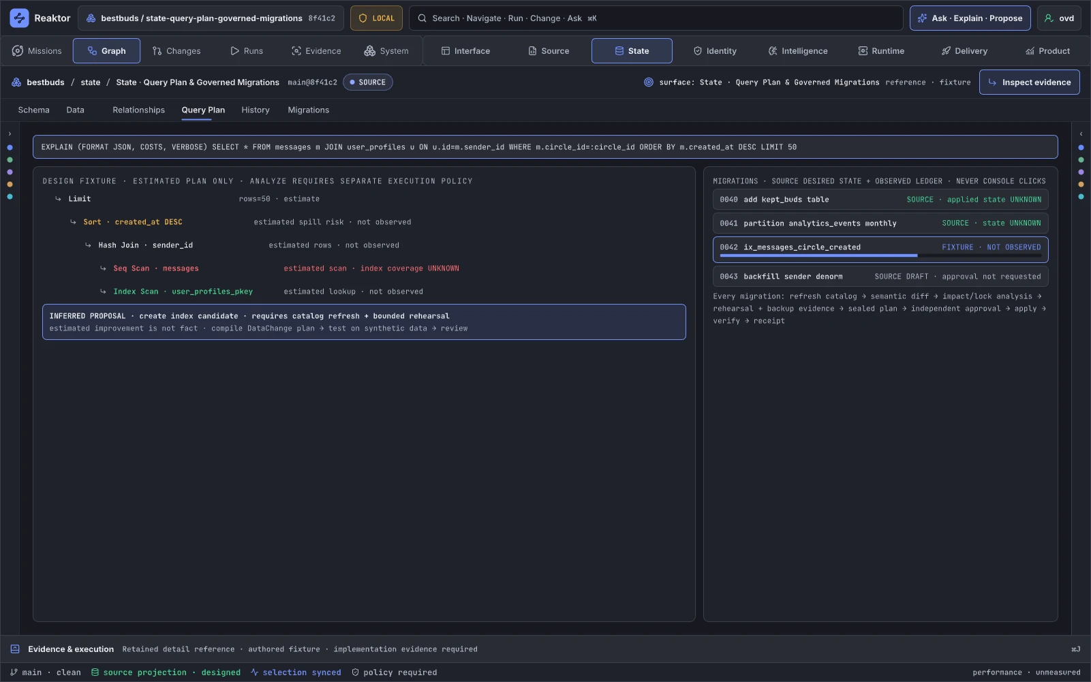Click the Runs play icon
The width and height of the screenshot is (1091, 682).
[x=235, y=51]
